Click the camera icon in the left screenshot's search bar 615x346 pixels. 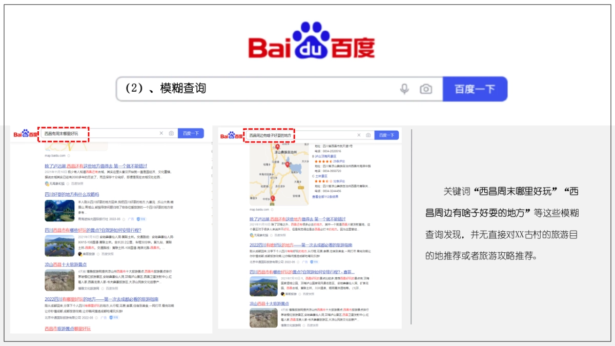pyautogui.click(x=171, y=133)
